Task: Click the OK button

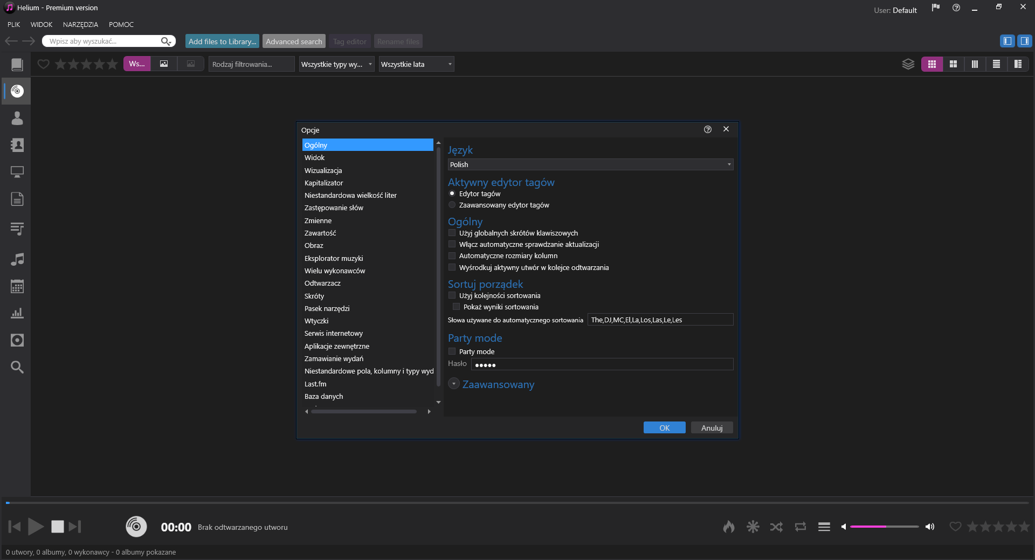Action: (x=665, y=427)
